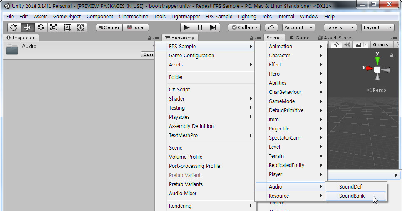Pause the game playback
Viewport: 402px width, 211px height.
(200, 27)
